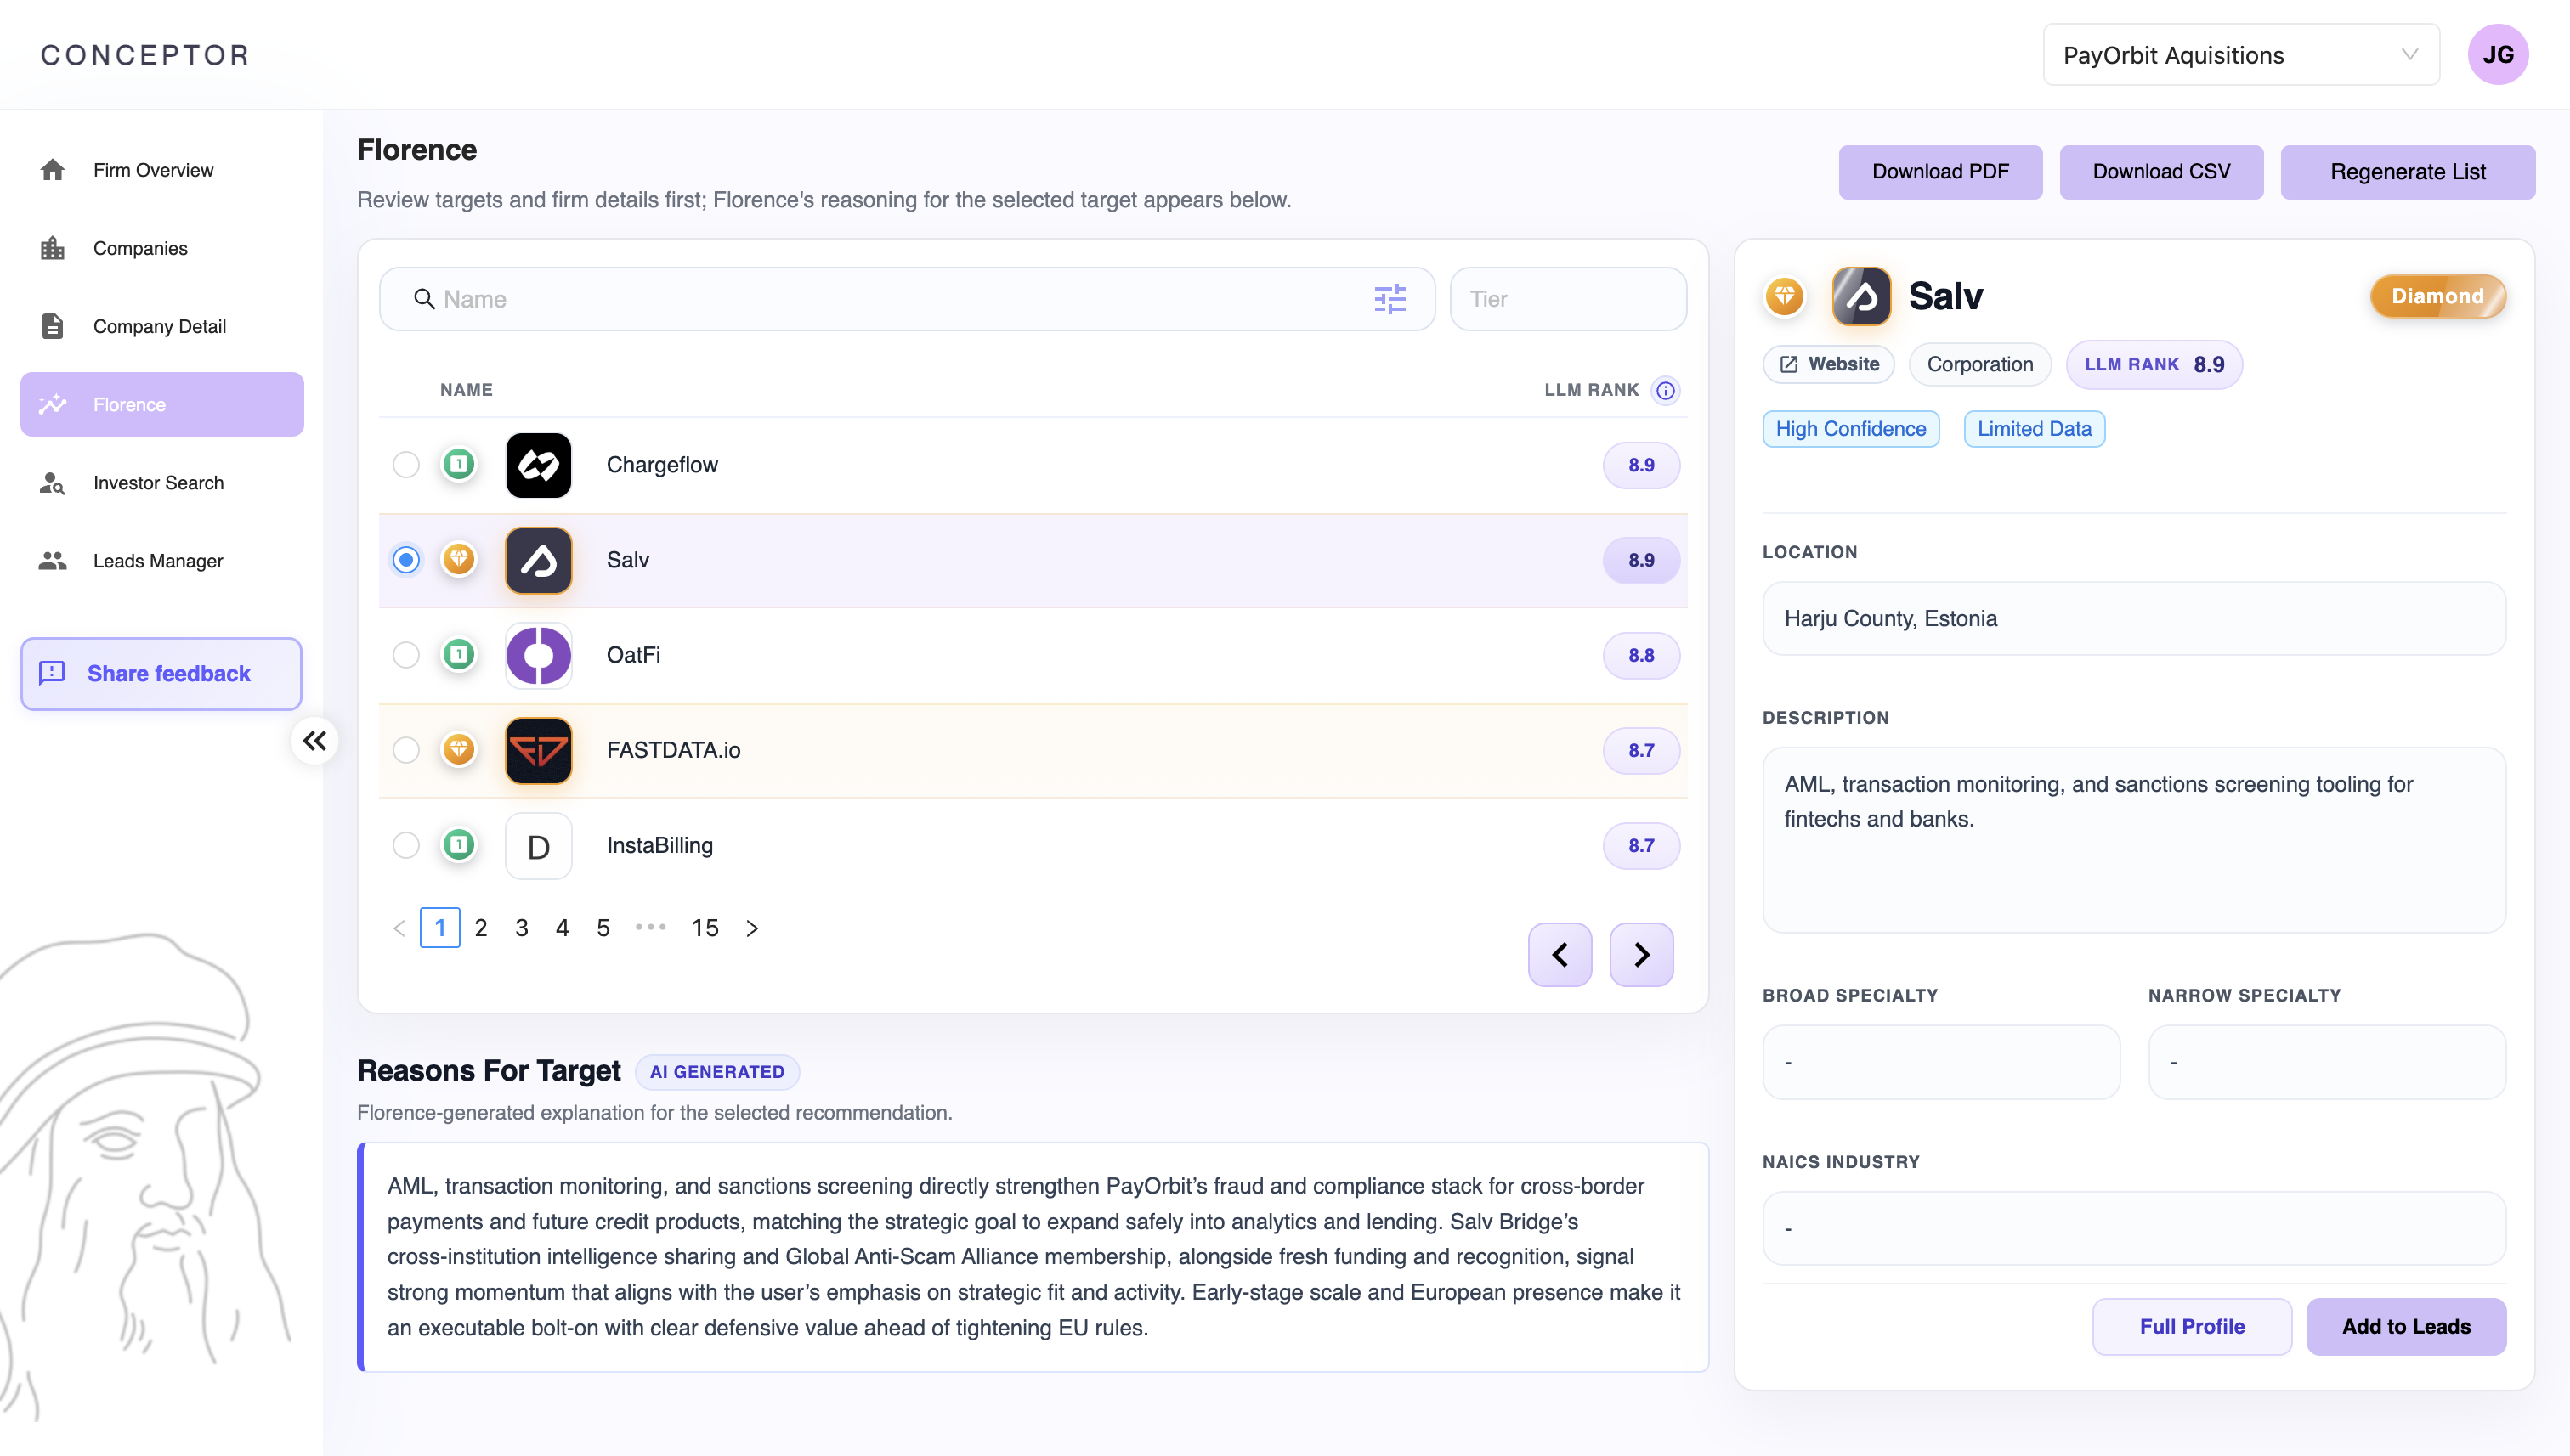Image resolution: width=2570 pixels, height=1456 pixels.
Task: Click Add to Leads for Salv
Action: pyautogui.click(x=2406, y=1327)
